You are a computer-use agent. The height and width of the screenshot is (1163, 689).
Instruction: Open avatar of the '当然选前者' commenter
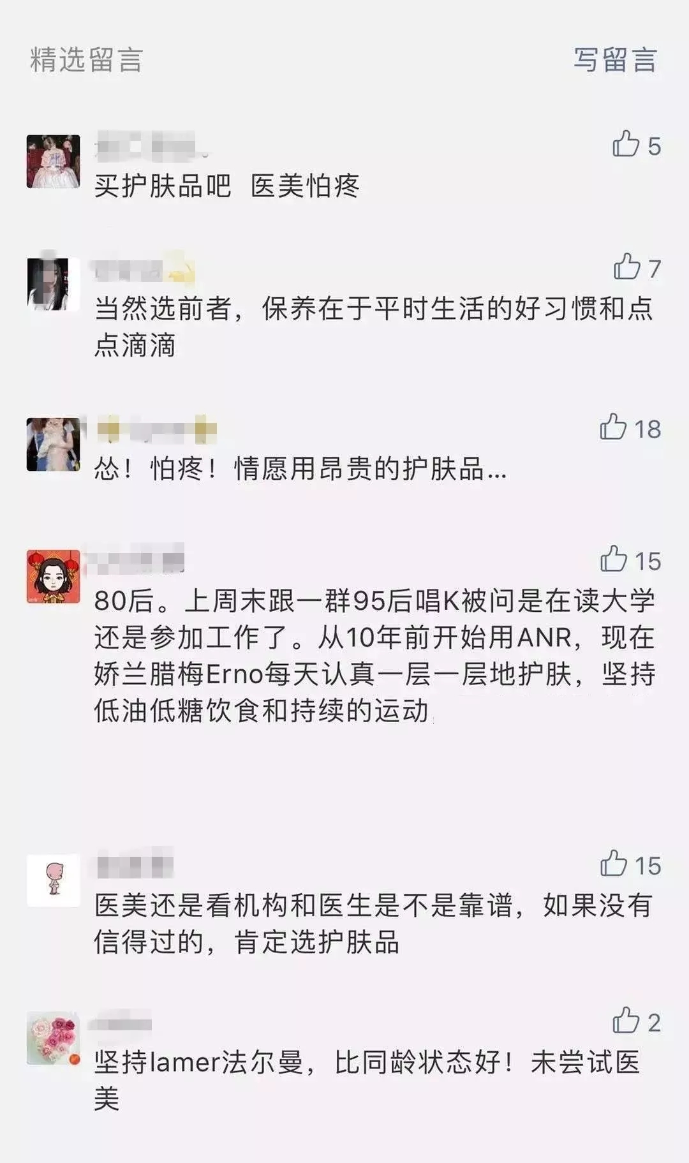[54, 284]
